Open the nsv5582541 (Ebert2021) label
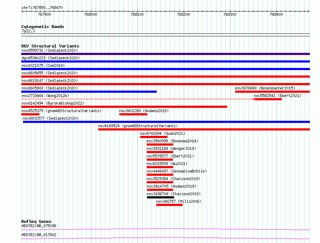The image size is (320, 243). tap(278, 96)
